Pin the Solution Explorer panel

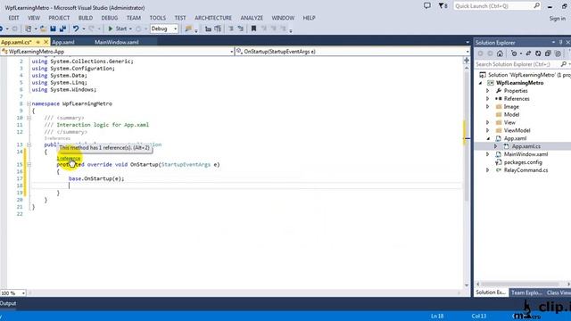point(561,43)
